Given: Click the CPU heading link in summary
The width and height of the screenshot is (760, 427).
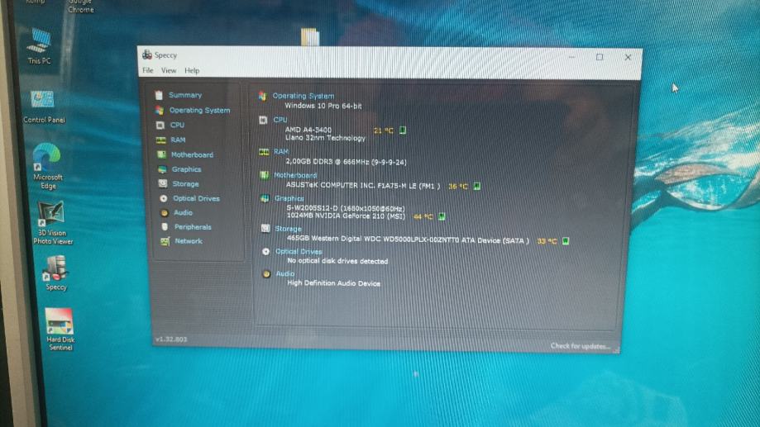Looking at the screenshot, I should click(x=280, y=120).
